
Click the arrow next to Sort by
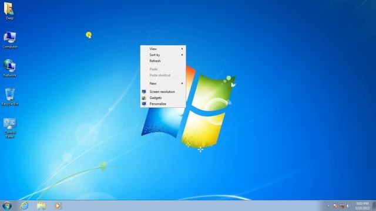182,55
